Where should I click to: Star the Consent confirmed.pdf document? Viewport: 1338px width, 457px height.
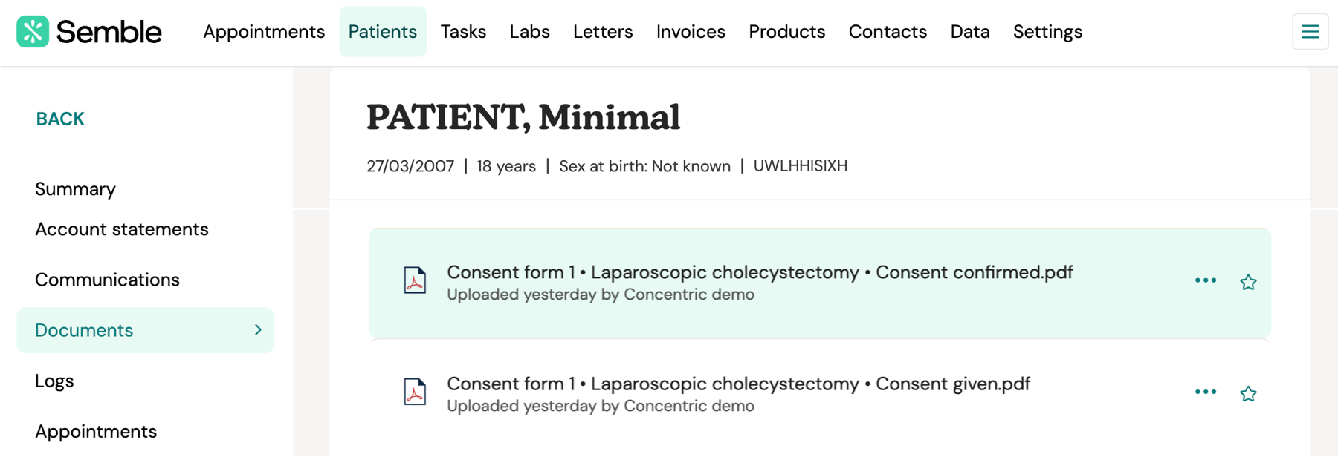1249,283
